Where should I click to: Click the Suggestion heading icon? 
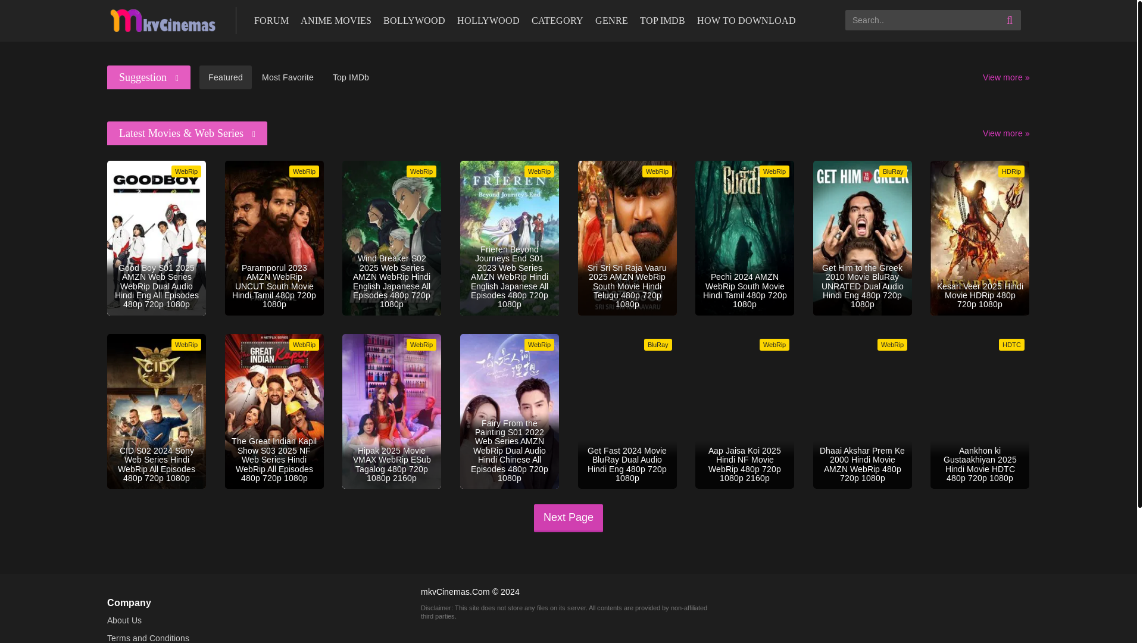tap(177, 78)
